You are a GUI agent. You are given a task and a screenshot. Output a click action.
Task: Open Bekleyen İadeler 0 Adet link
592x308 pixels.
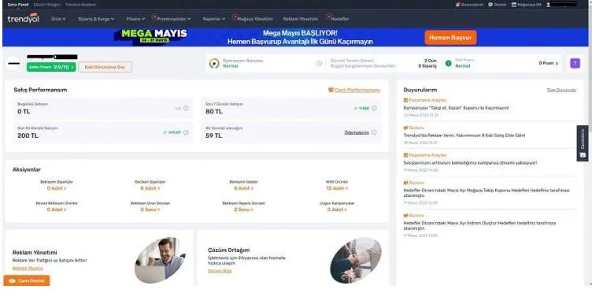[x=244, y=188]
